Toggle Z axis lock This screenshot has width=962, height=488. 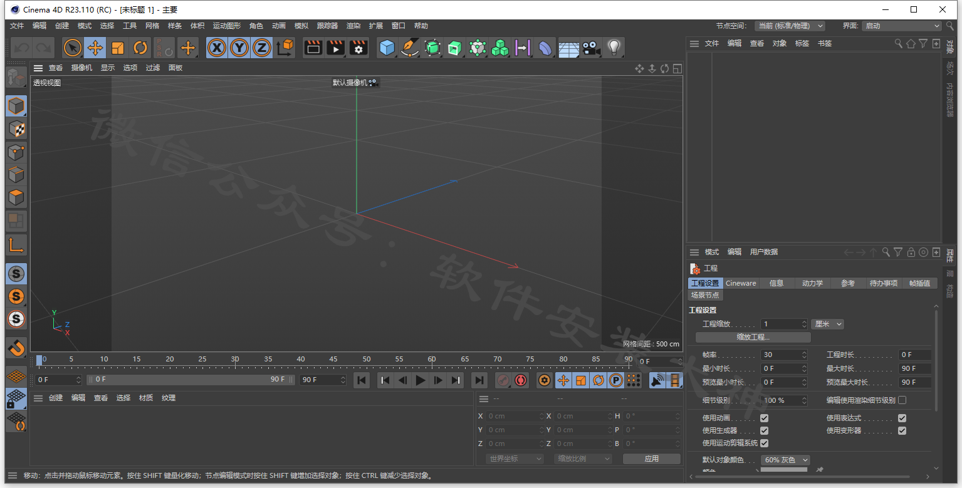[x=262, y=48]
